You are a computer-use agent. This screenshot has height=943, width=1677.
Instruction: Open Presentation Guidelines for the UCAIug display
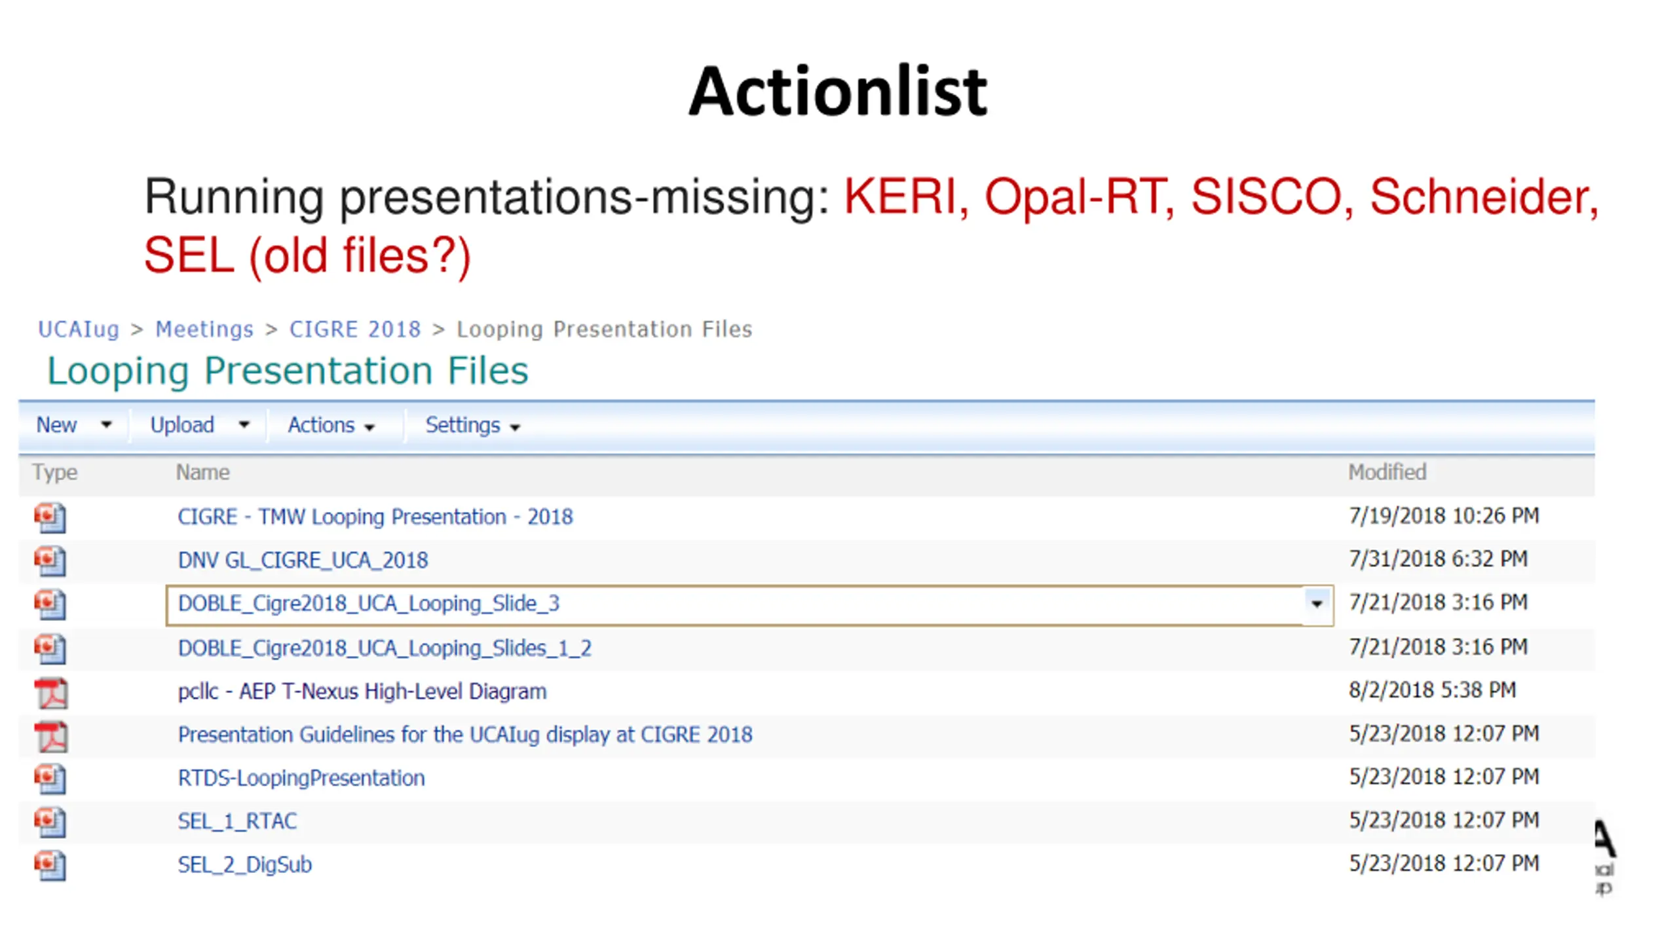click(x=465, y=735)
